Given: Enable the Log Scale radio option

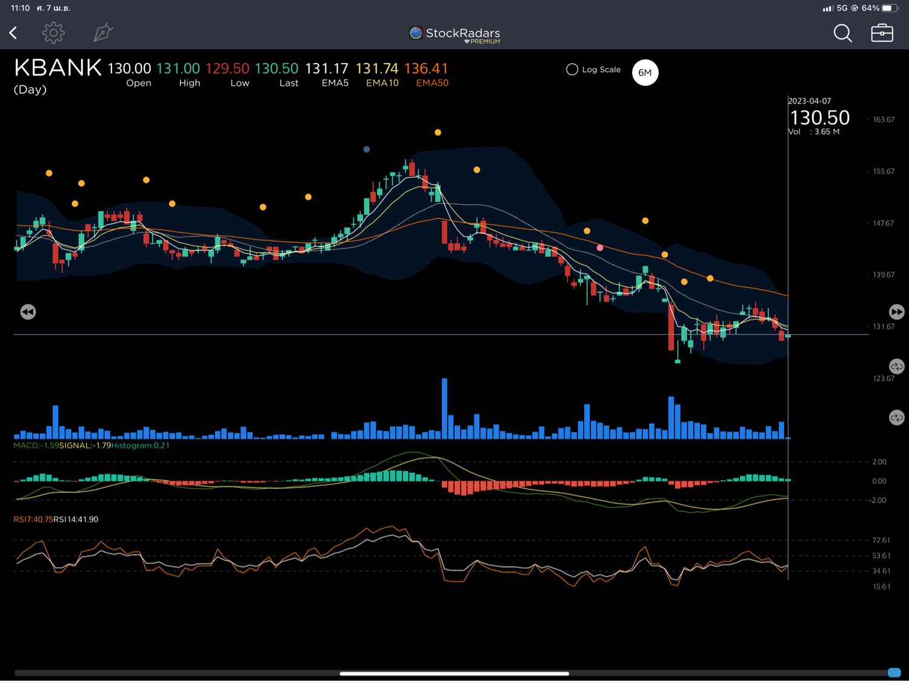Looking at the screenshot, I should (571, 70).
